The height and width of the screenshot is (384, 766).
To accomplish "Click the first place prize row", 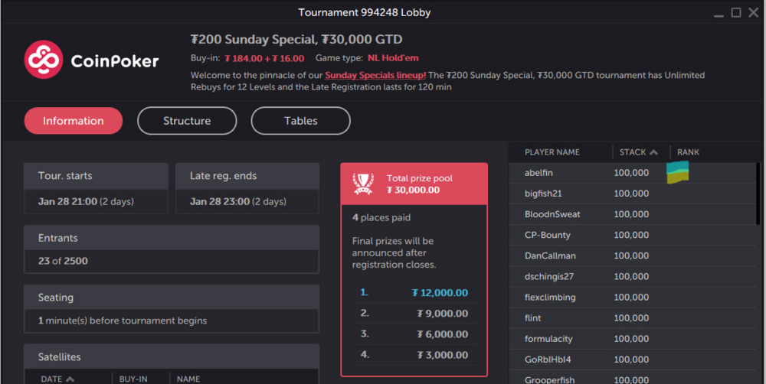I will 414,293.
